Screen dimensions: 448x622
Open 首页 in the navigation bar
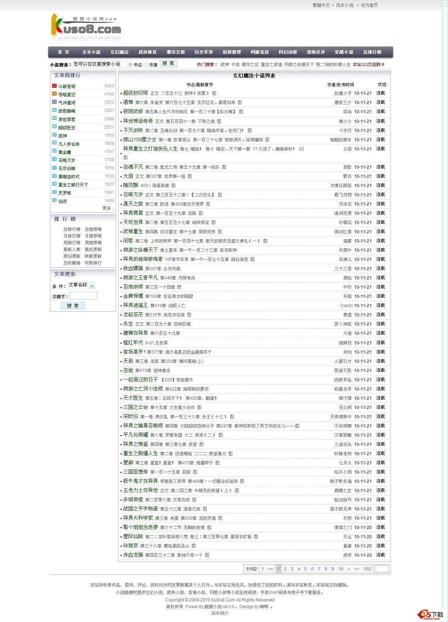(x=63, y=52)
